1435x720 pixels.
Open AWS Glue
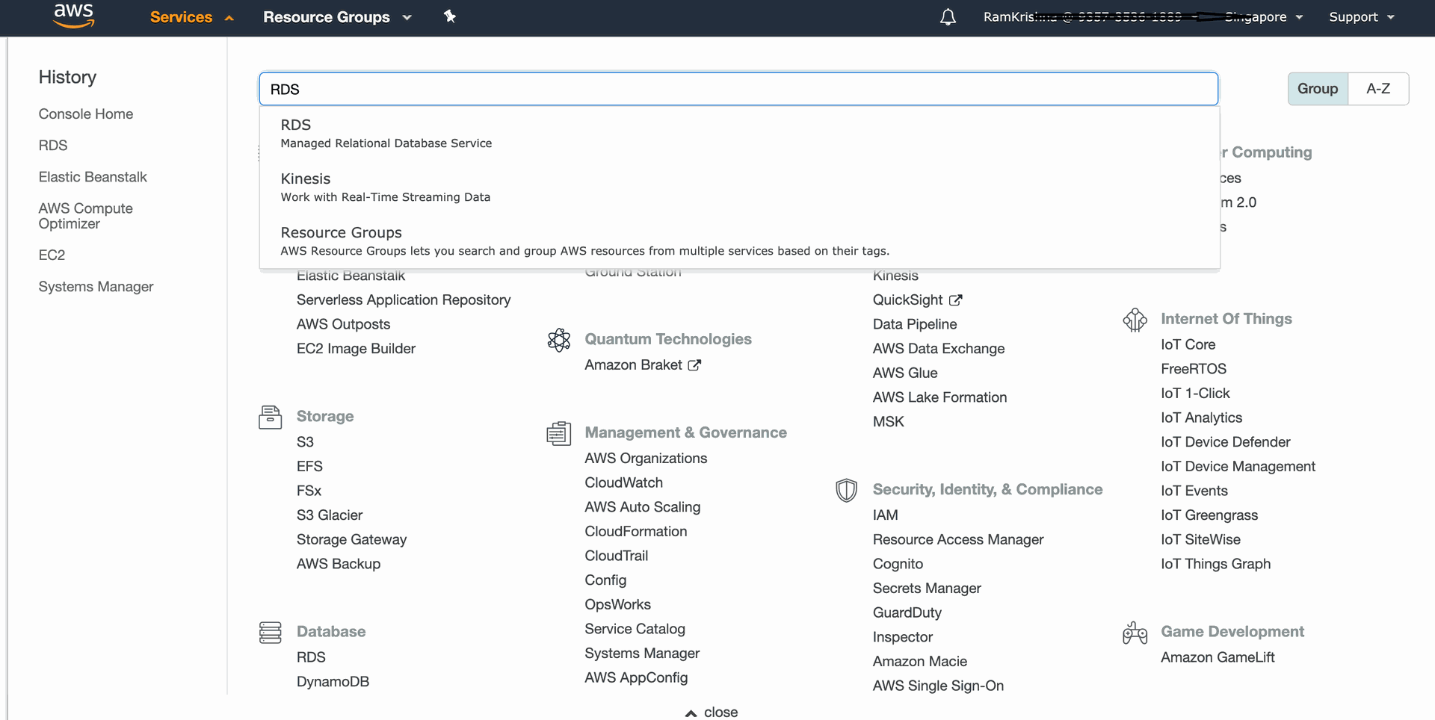coord(905,373)
